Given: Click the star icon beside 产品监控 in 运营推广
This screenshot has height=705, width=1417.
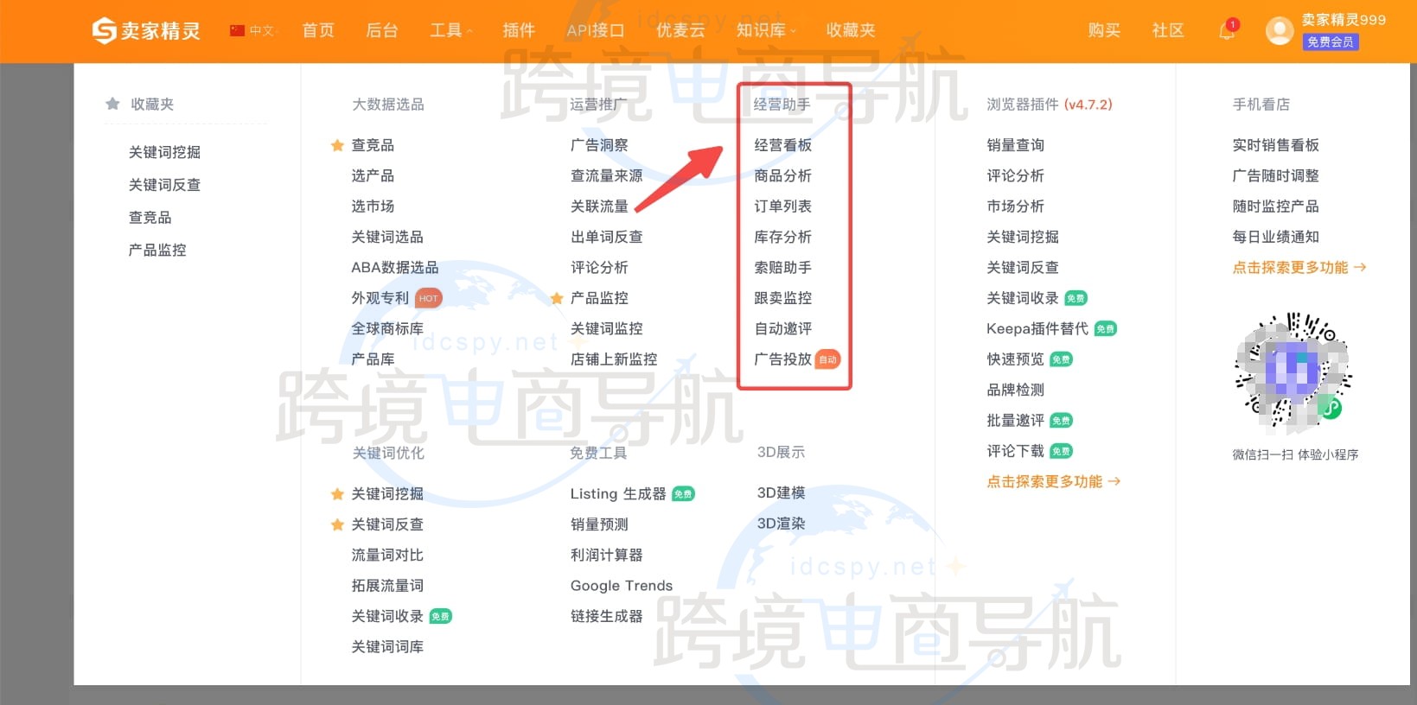Looking at the screenshot, I should tap(557, 298).
